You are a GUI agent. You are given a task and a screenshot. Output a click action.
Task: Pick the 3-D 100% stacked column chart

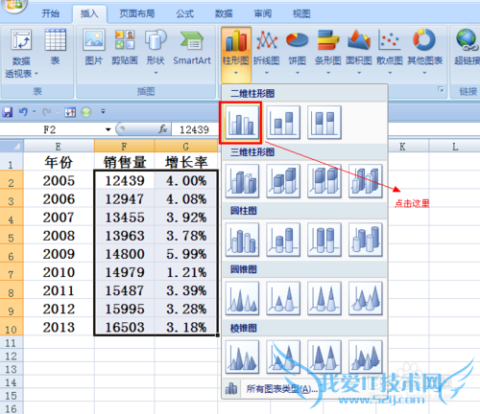(324, 181)
